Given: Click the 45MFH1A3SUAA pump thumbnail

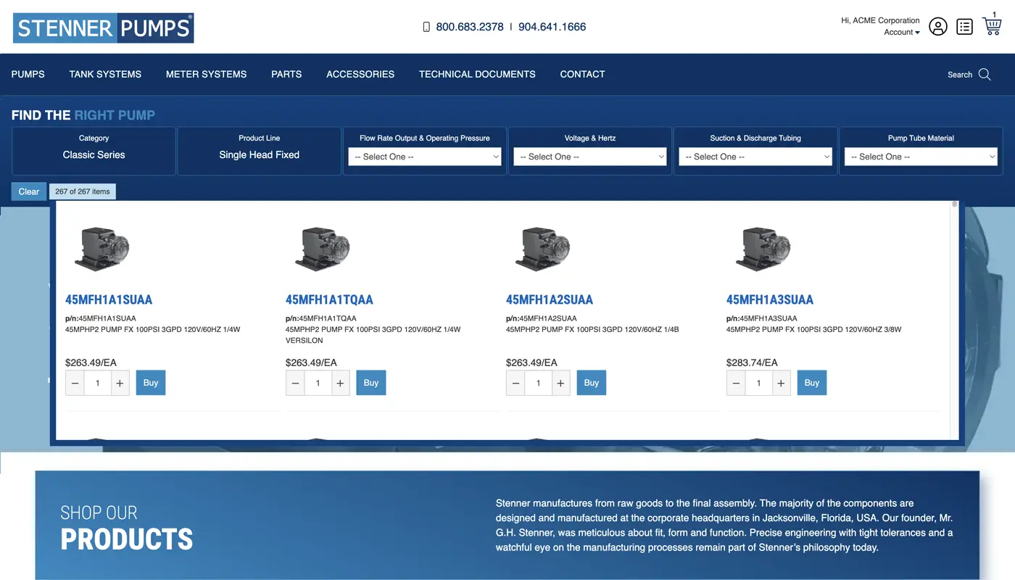Looking at the screenshot, I should (763, 249).
